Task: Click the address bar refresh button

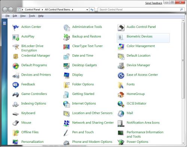Action: (x=92, y=10)
